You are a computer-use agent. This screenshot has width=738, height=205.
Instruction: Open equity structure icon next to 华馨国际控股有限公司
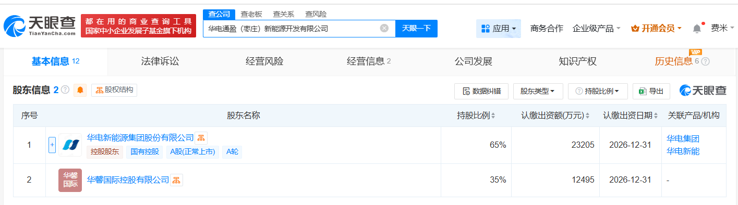177,180
